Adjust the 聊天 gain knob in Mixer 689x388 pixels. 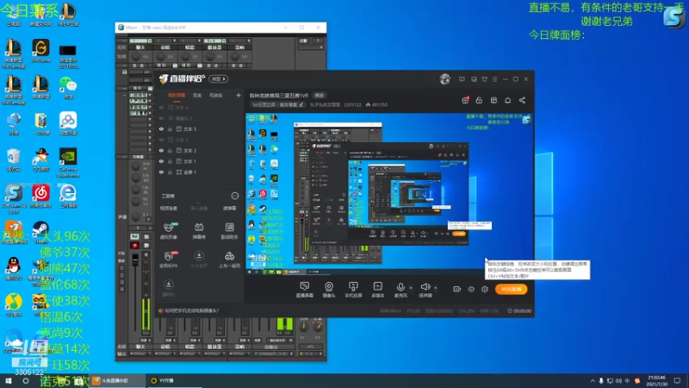click(136, 57)
